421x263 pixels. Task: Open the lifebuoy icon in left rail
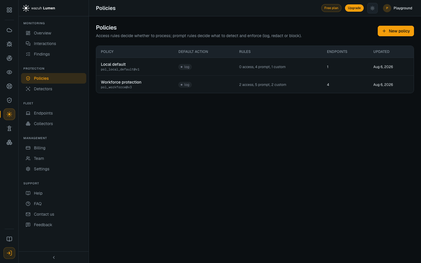(x=9, y=86)
